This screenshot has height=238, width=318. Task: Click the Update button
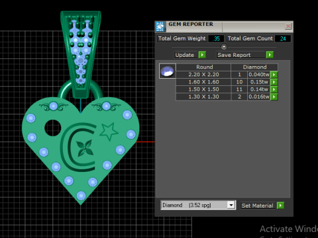[185, 55]
